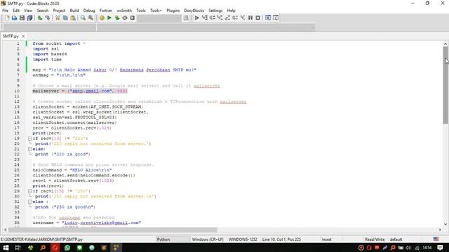449x252 pixels.
Task: Open notification center on taskbar
Action: (x=440, y=247)
